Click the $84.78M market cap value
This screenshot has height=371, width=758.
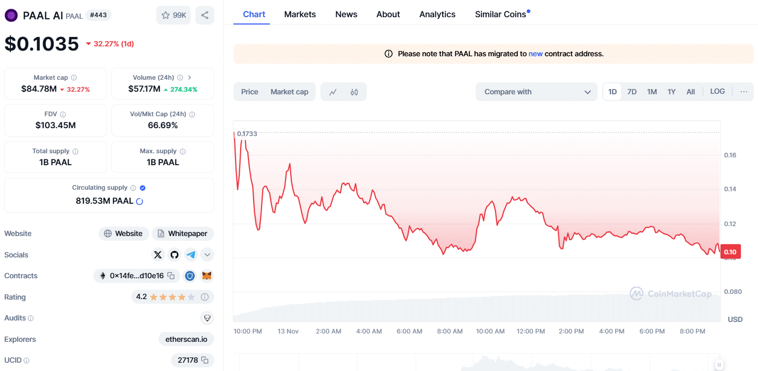(39, 89)
